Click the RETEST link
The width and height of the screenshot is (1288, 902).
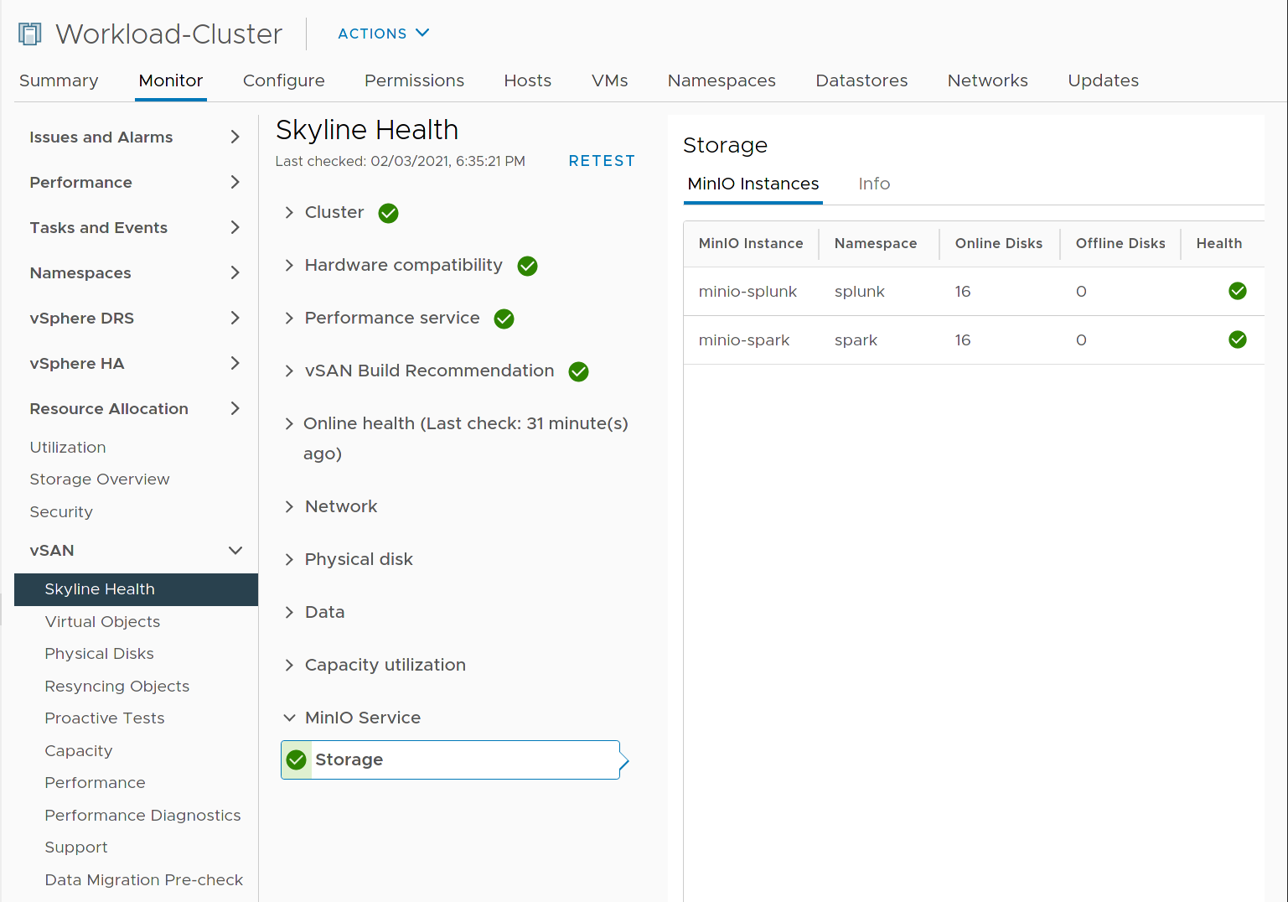click(602, 160)
